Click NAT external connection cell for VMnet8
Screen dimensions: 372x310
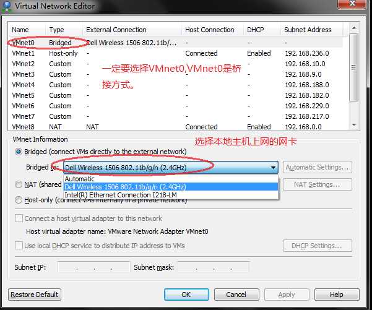coord(92,127)
